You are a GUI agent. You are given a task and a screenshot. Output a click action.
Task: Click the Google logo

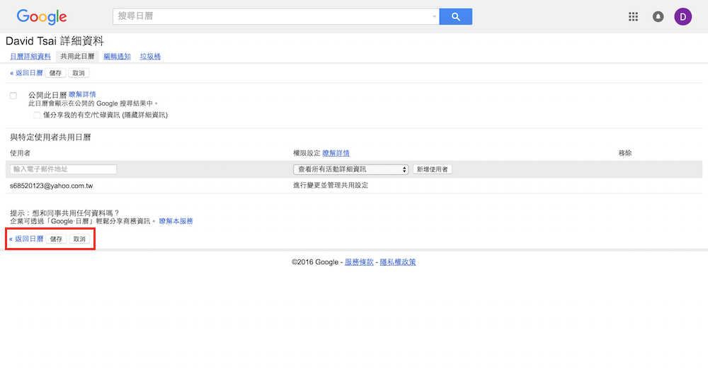point(42,17)
